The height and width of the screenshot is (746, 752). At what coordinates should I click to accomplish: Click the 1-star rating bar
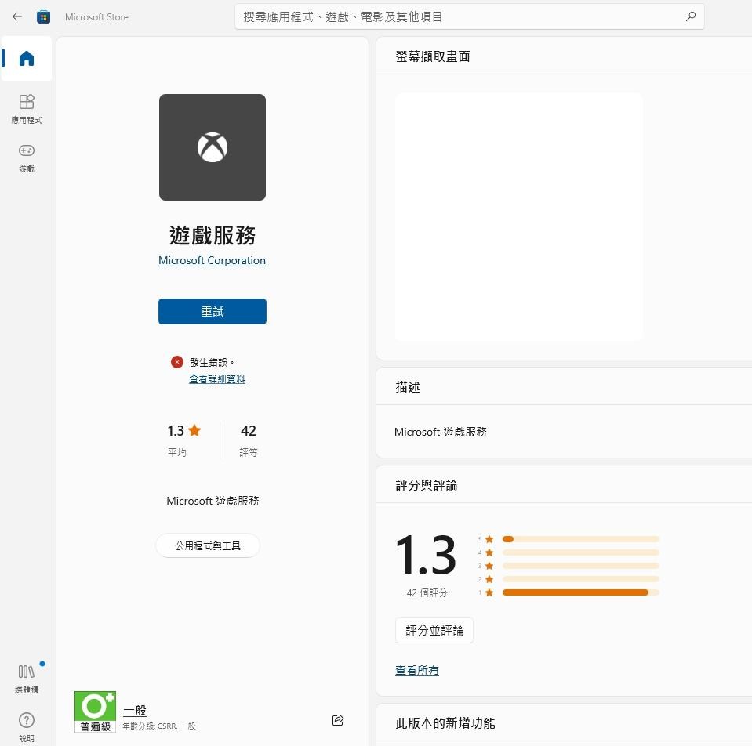point(580,592)
